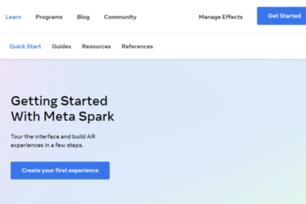Go to the Programs page
The height and width of the screenshot is (204, 306).
tap(49, 17)
